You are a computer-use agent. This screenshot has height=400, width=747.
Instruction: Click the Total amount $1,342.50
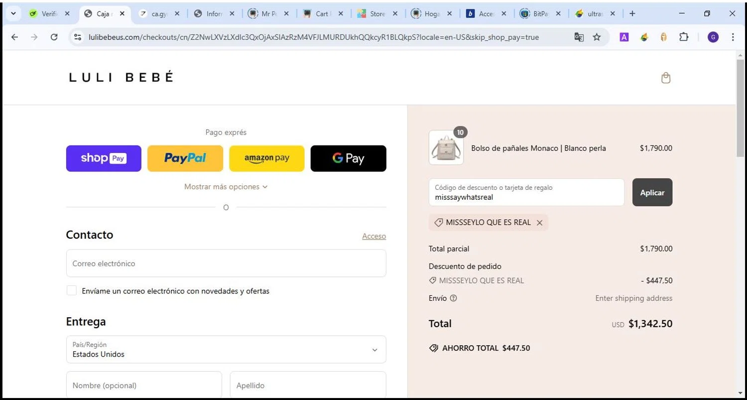pos(650,324)
